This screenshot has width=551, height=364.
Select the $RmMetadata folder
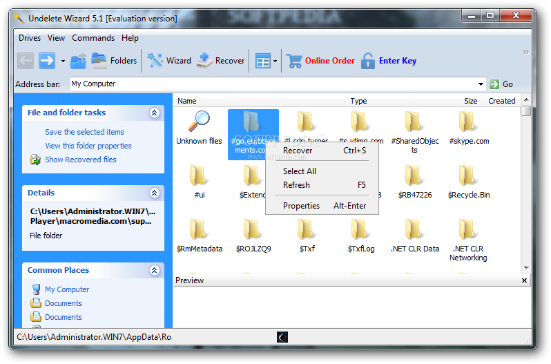point(200,236)
